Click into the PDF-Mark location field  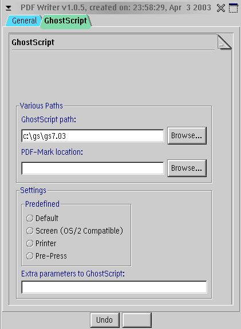tap(93, 168)
